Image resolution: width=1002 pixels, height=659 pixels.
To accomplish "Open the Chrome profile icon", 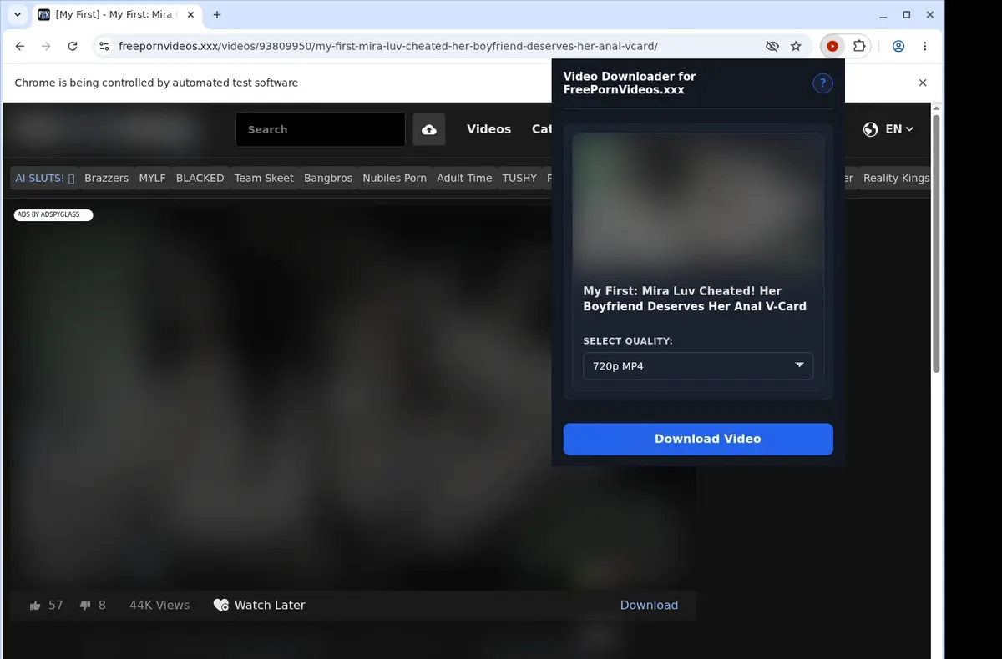I will [x=898, y=47].
